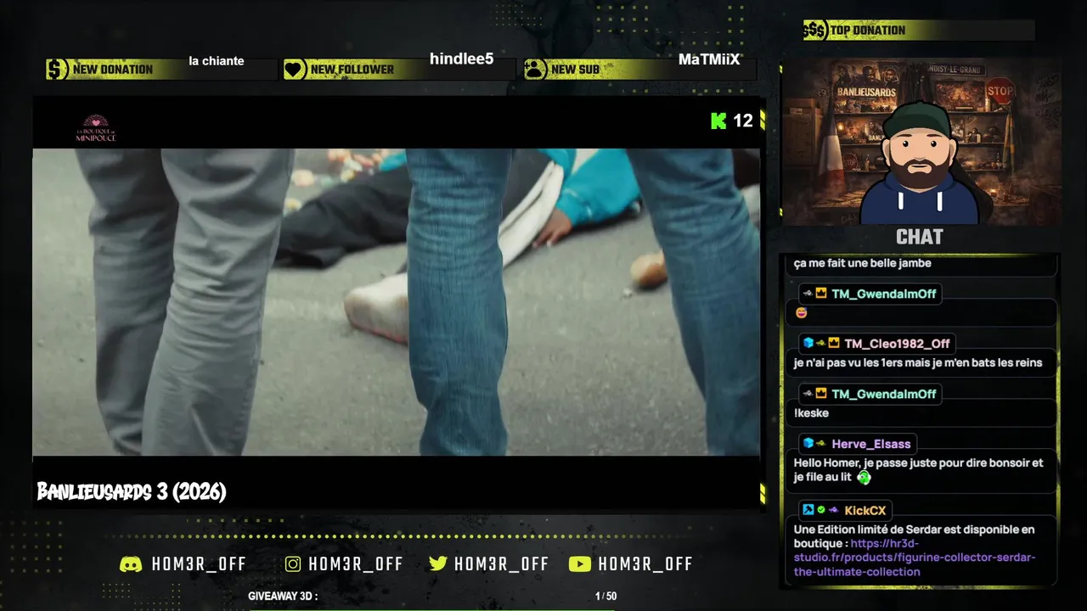Click the "Banlieusards 3 (2026)" title
The image size is (1087, 611).
[x=132, y=492]
